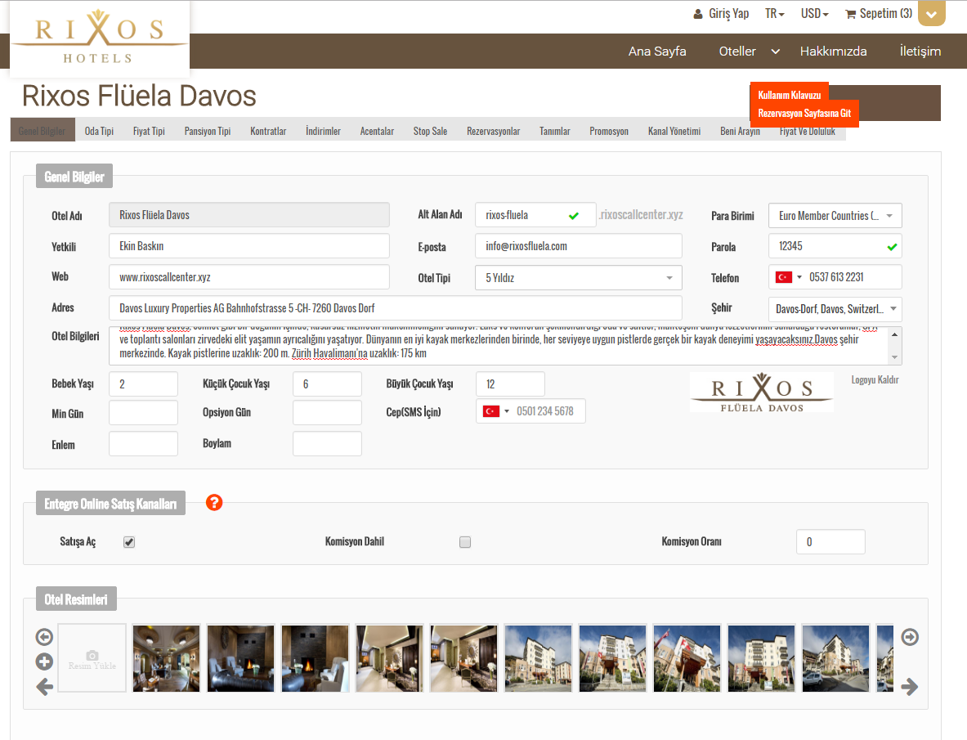Open the Pansiyon Tipi tab
This screenshot has width=967, height=740.
click(208, 131)
